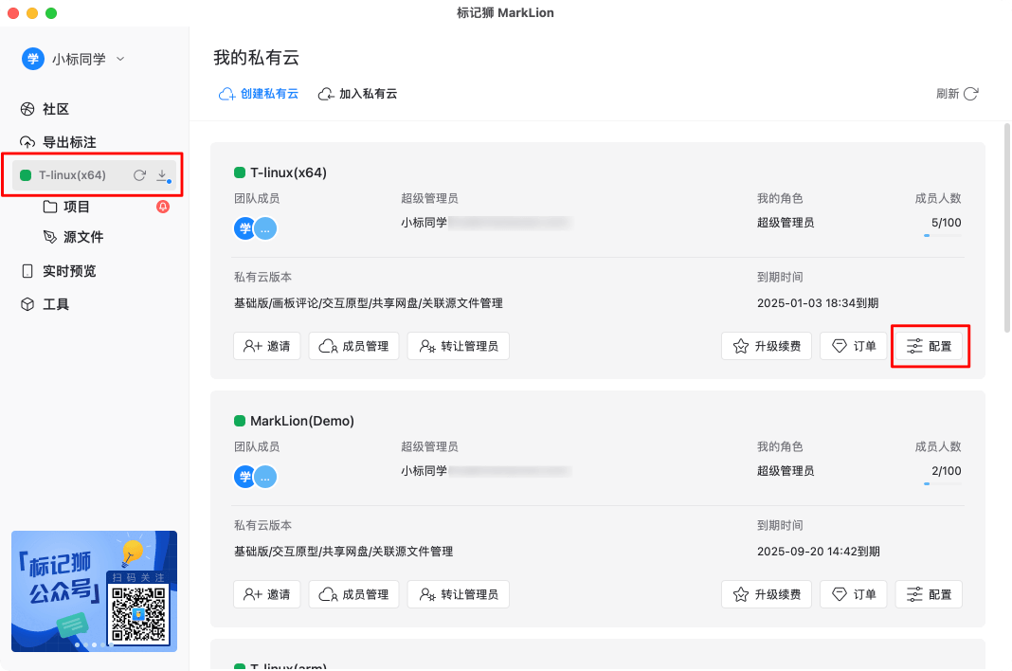1012x671 pixels.
Task: Sync T-linux(x64) using the refresh icon
Action: pyautogui.click(x=139, y=174)
